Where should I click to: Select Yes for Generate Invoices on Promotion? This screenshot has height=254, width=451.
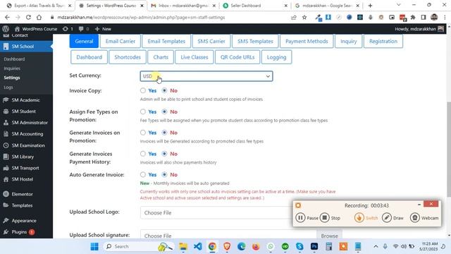coord(143,133)
